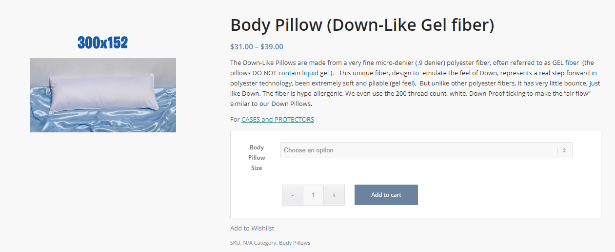Increase quantity with the plus button
The height and width of the screenshot is (252, 615).
tap(334, 195)
